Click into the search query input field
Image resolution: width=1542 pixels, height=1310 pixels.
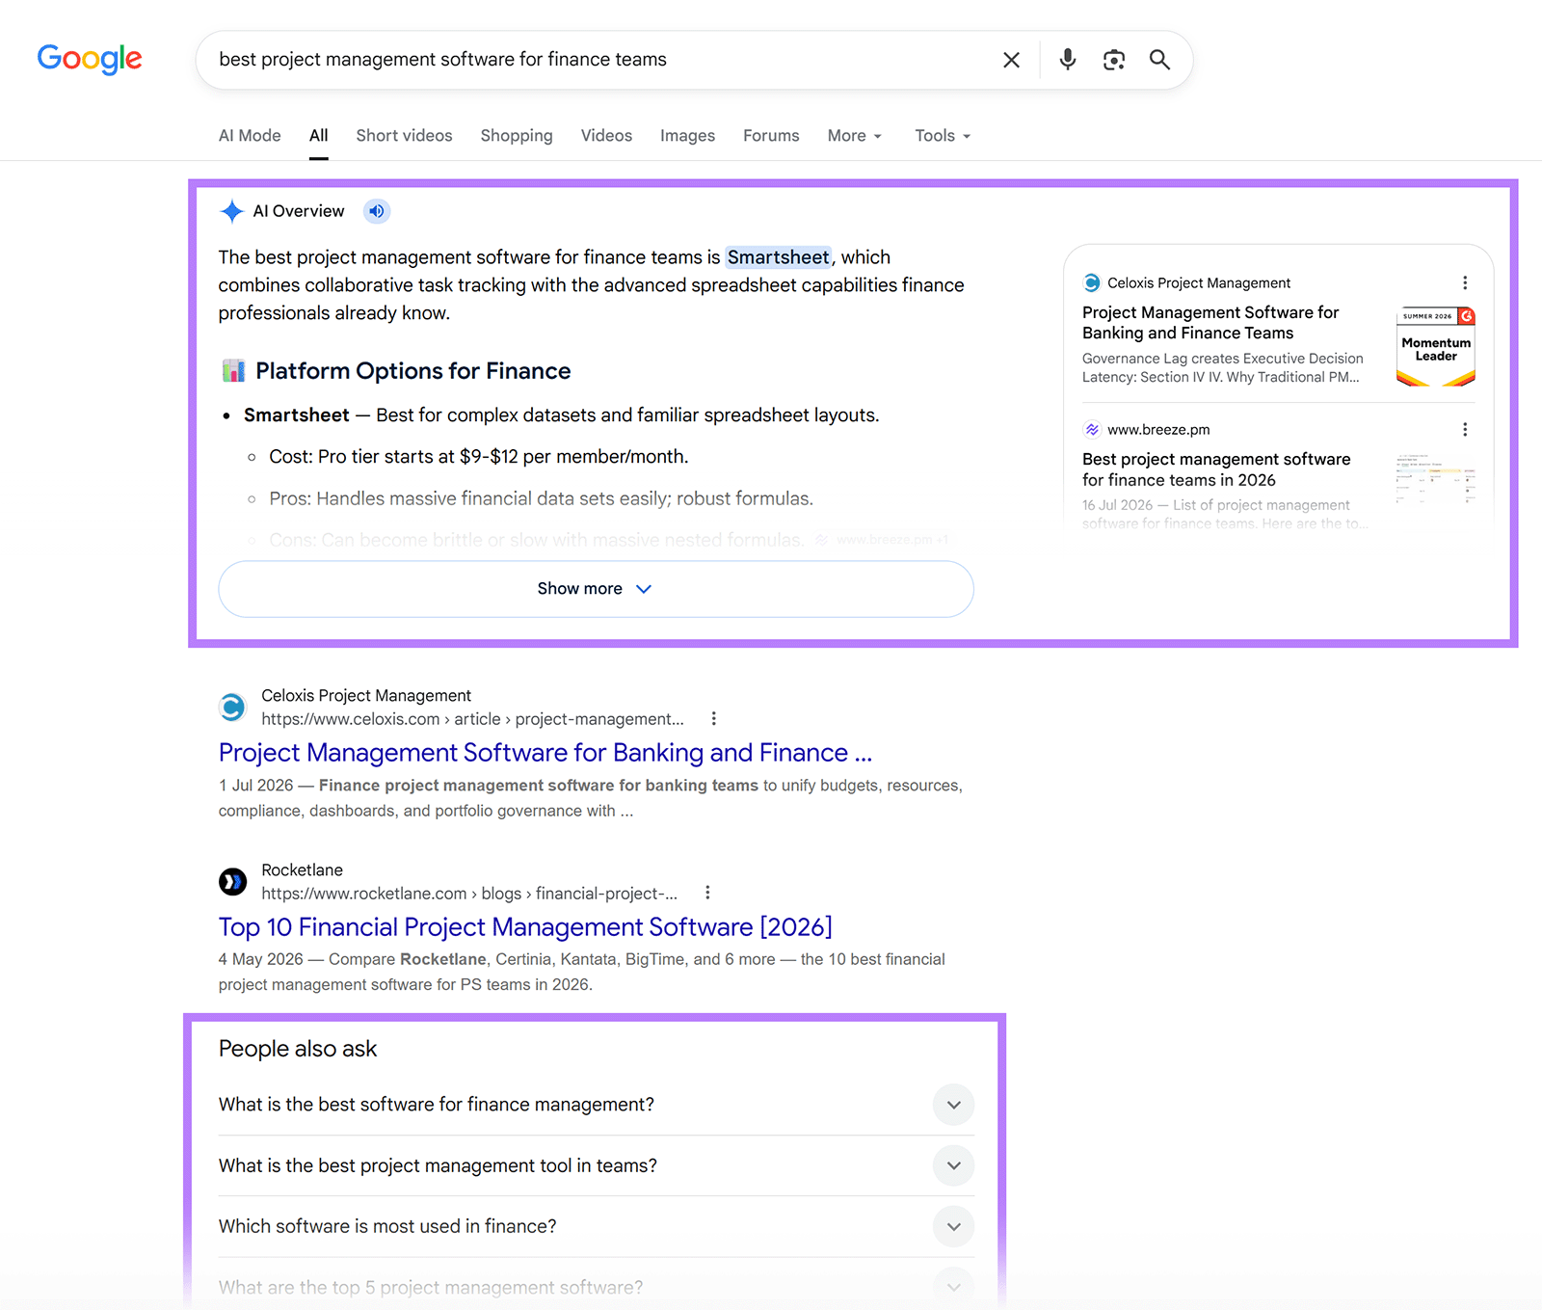click(598, 60)
